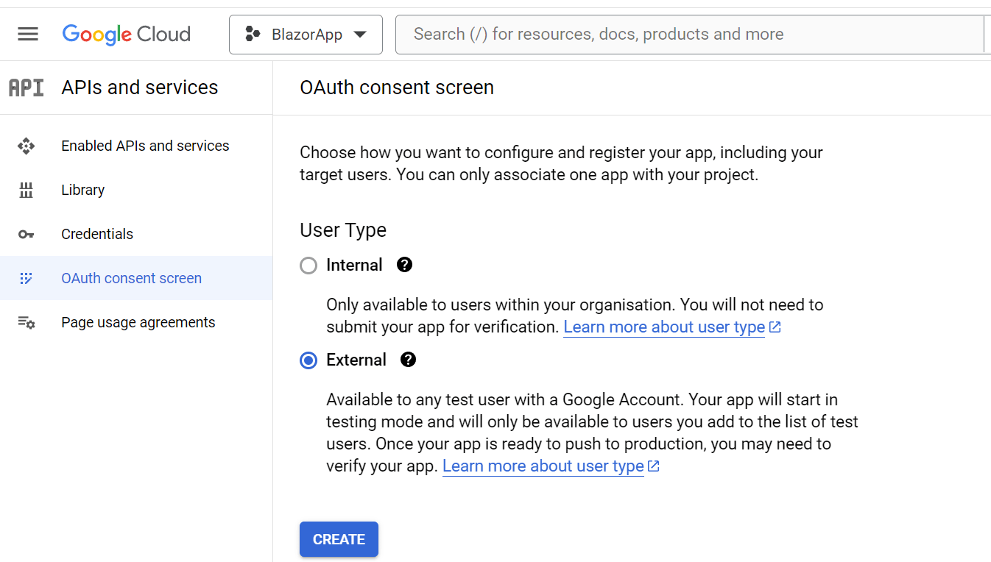The height and width of the screenshot is (562, 991).
Task: Click the OAuth consent screen sidebar icon
Action: click(27, 278)
